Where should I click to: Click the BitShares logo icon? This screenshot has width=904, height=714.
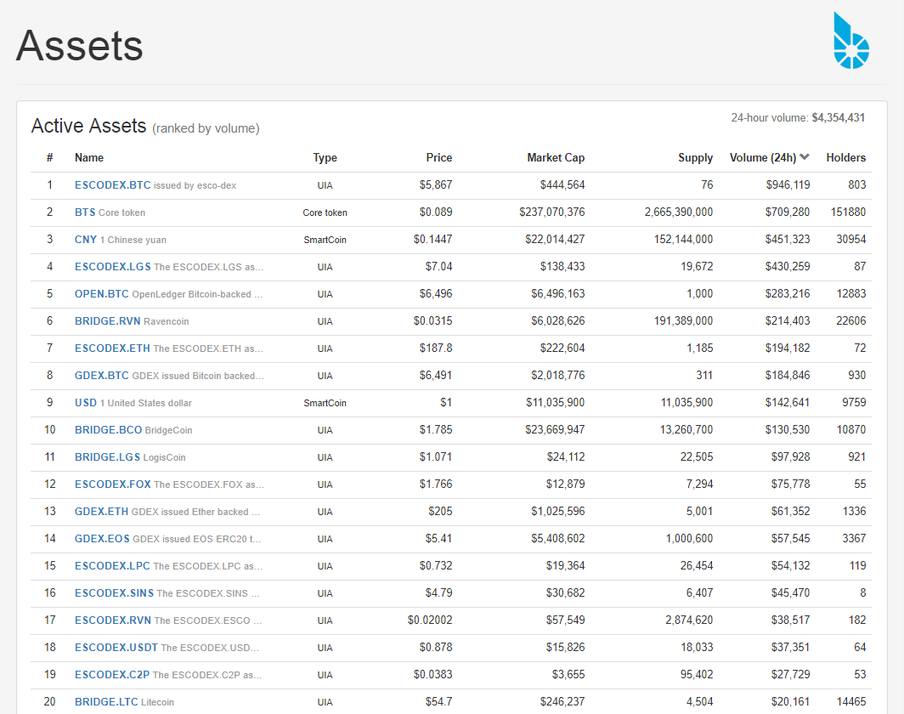pos(851,40)
